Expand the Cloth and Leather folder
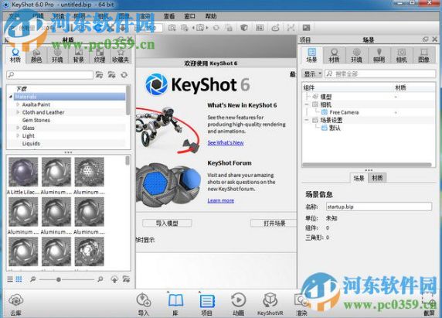Viewport: 442px width, 318px height. point(18,112)
